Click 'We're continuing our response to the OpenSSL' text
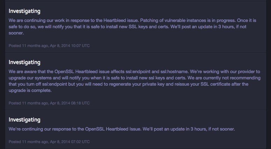Viewport: 271px width, 149px height. [52, 129]
